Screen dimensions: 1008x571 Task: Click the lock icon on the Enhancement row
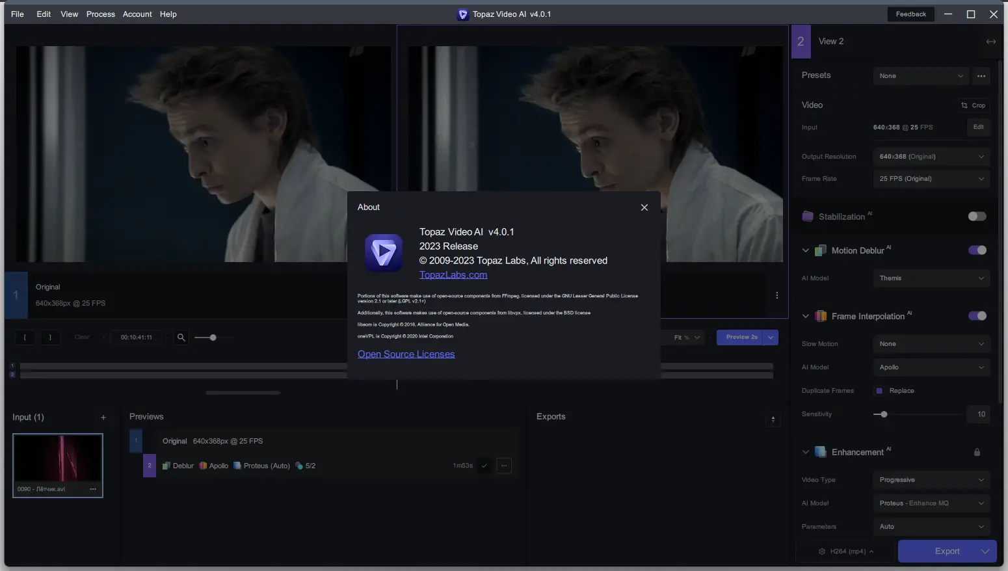(977, 452)
